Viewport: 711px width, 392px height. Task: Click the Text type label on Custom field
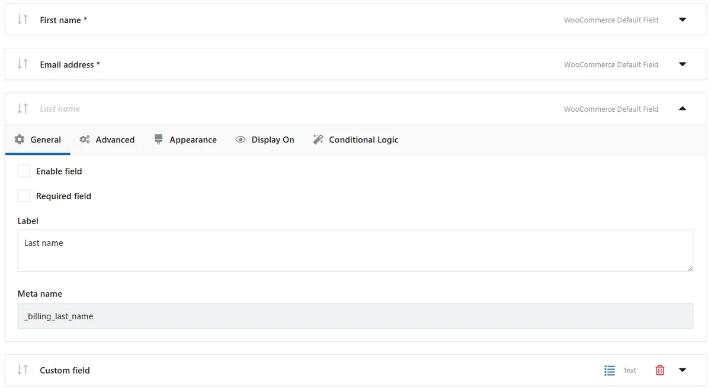(x=629, y=370)
